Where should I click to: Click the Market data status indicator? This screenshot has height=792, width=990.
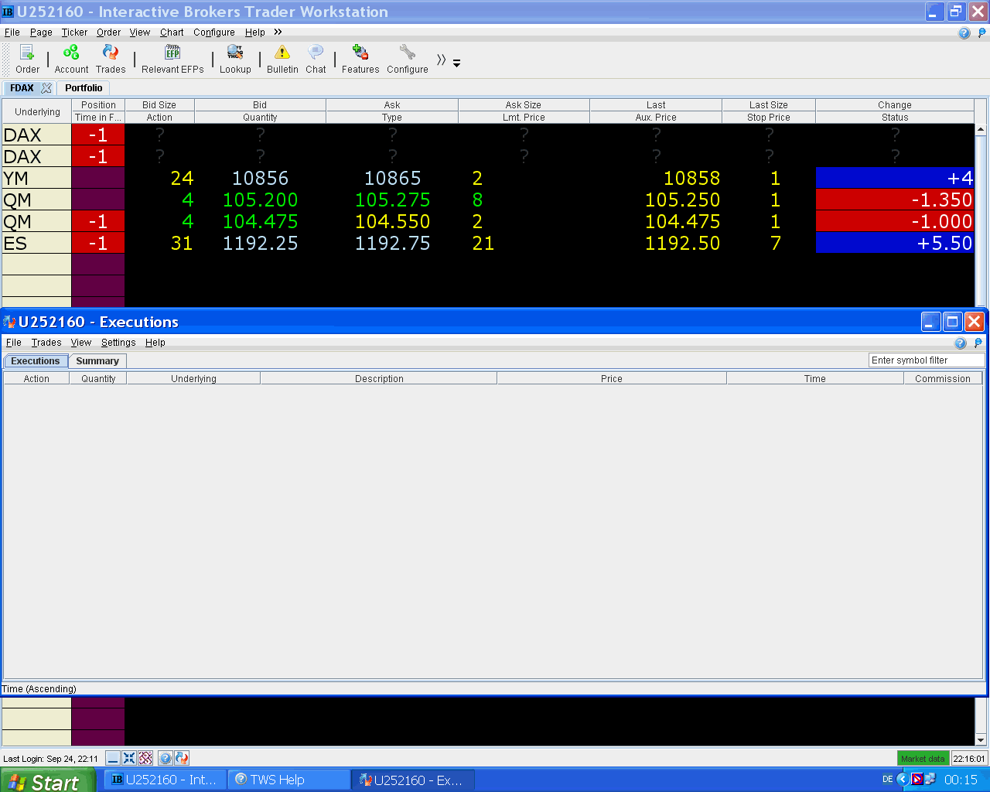[923, 759]
